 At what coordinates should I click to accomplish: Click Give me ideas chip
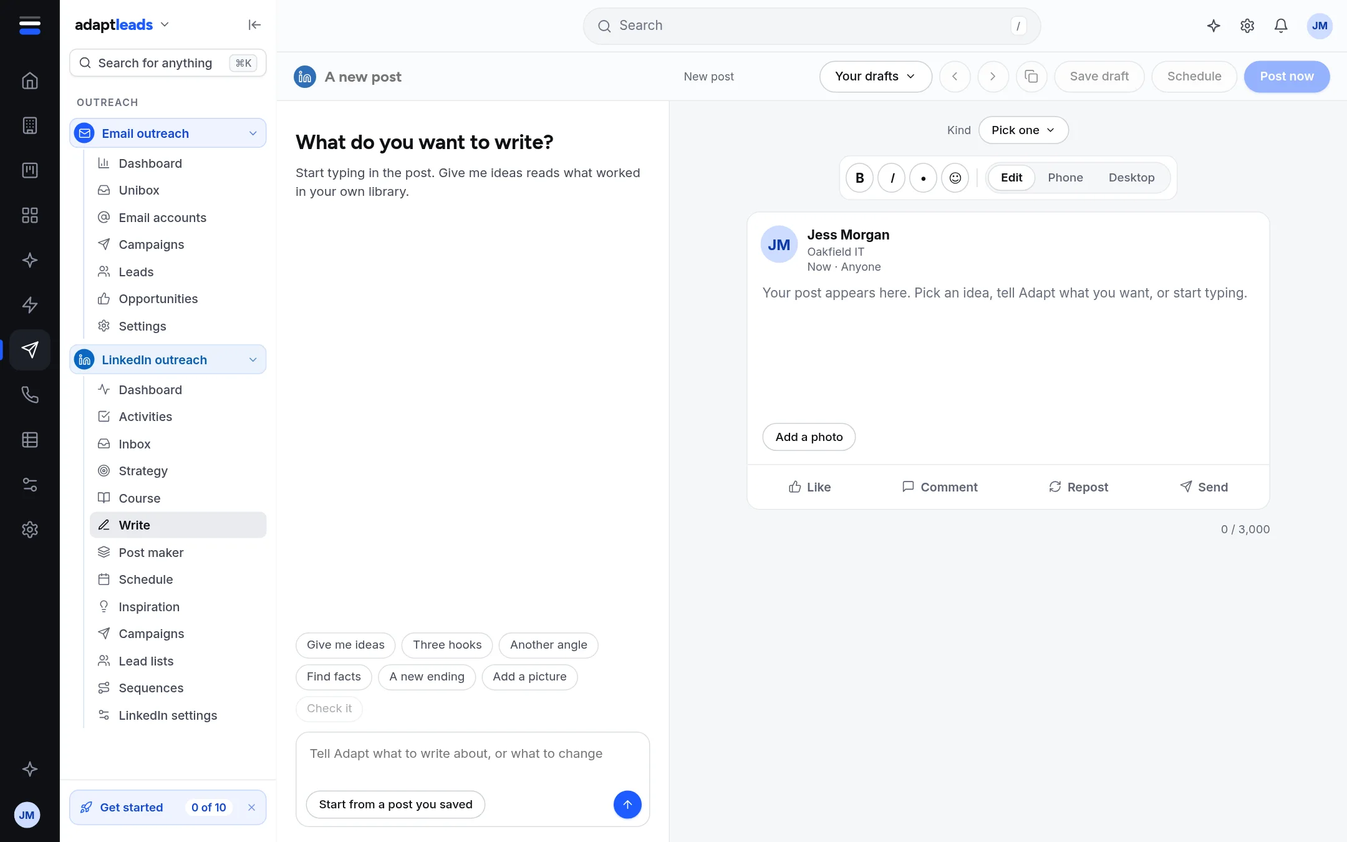click(345, 645)
